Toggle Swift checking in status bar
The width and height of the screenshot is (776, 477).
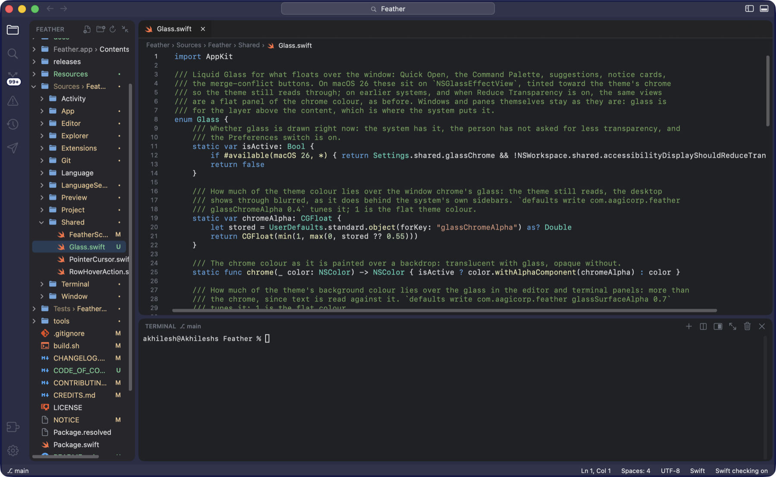point(742,471)
